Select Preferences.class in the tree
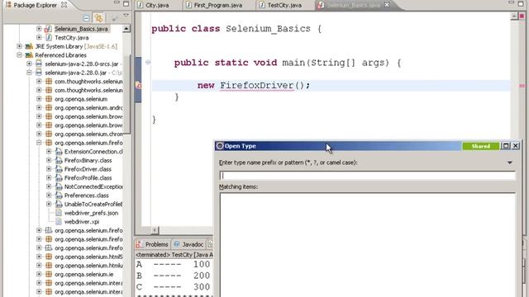This screenshot has height=297, width=529. [86, 196]
